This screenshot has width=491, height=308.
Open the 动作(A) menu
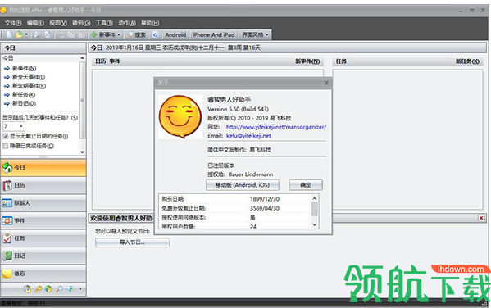[127, 23]
